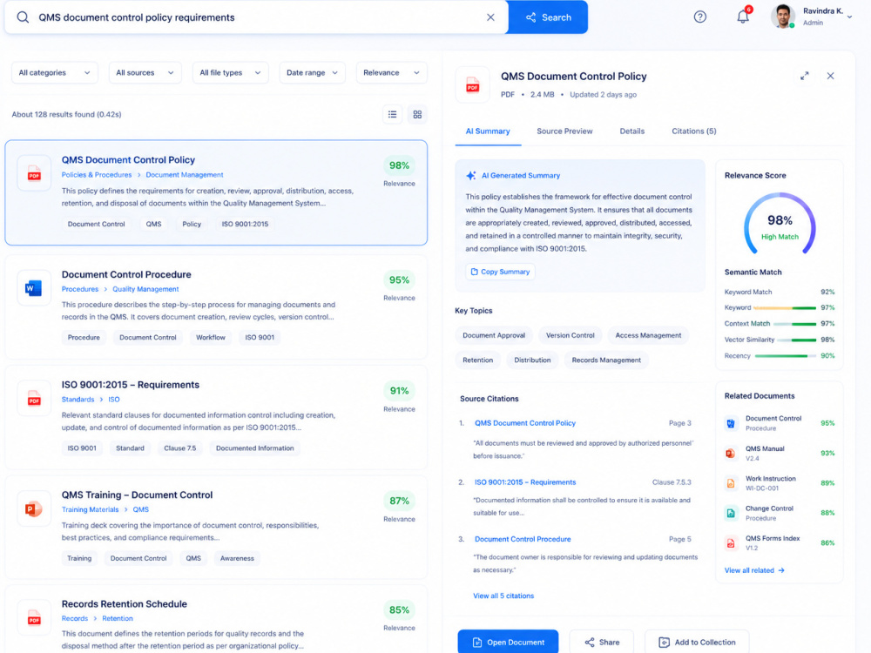Select Records Management key topic chip
The width and height of the screenshot is (871, 653).
(606, 360)
